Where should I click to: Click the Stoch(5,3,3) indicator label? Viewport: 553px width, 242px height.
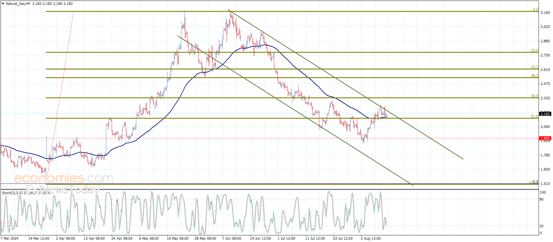pos(12,193)
